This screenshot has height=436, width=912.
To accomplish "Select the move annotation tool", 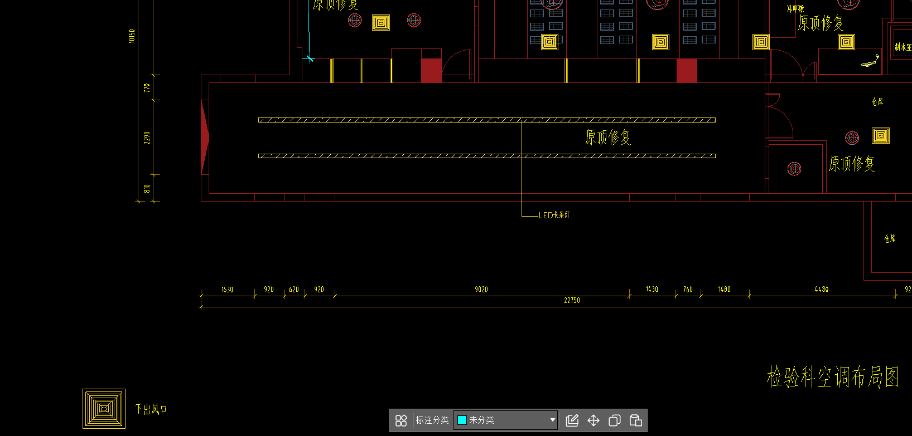I will click(593, 420).
